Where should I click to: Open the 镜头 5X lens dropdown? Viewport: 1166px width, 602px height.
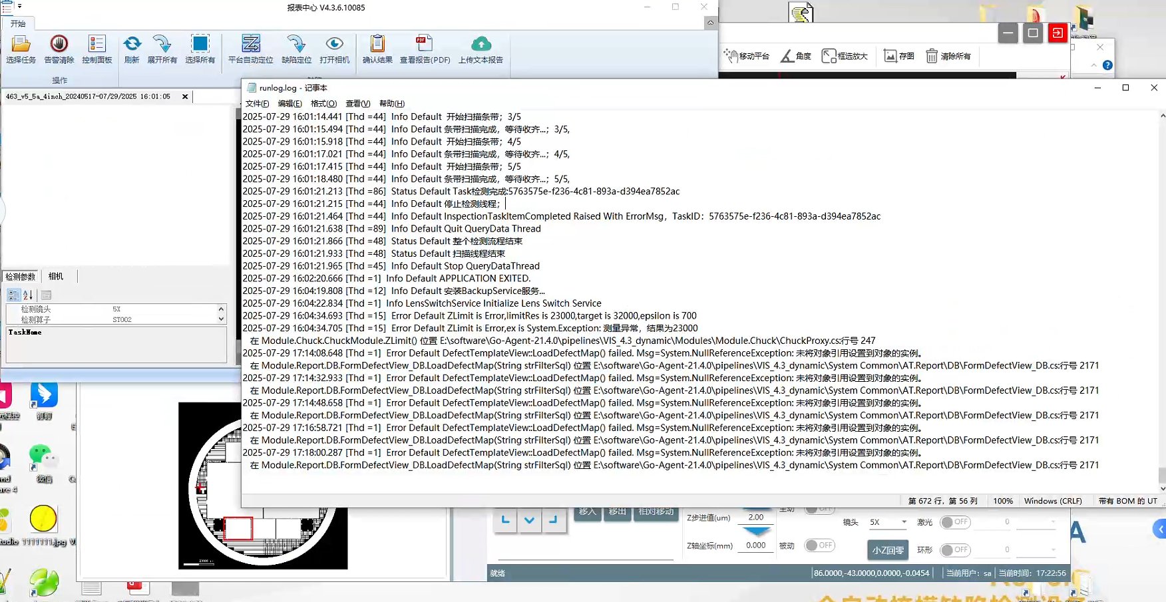point(888,522)
